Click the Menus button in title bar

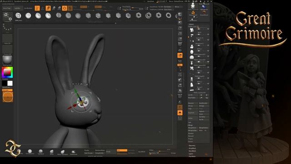171,1
